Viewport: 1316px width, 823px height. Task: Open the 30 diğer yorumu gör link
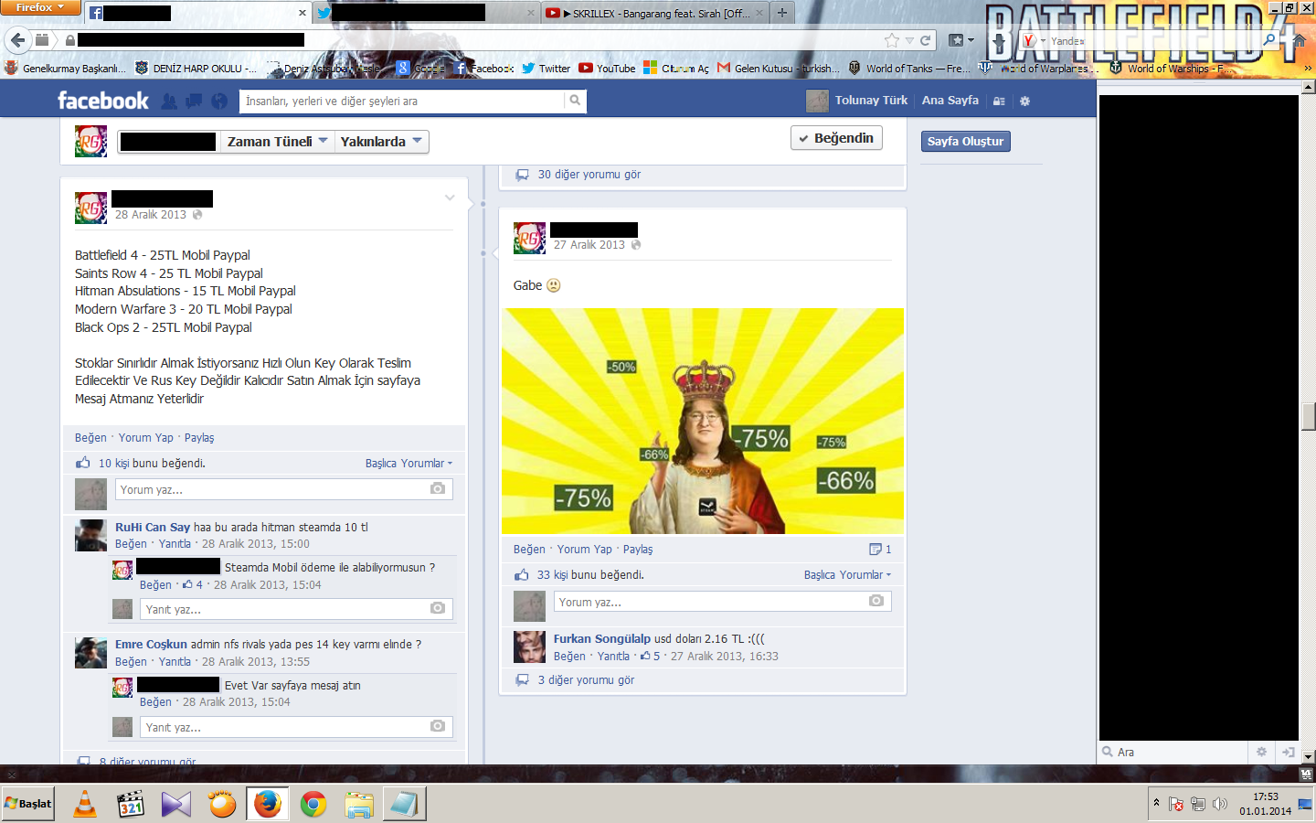tap(589, 175)
